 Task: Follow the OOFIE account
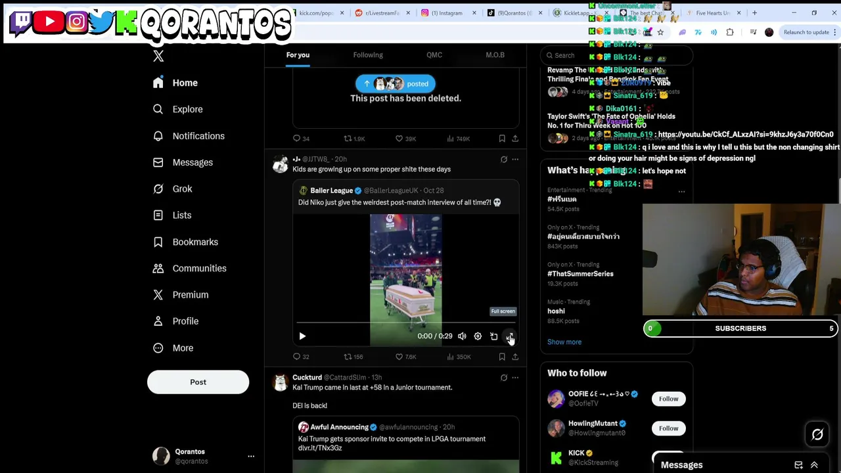click(x=668, y=399)
